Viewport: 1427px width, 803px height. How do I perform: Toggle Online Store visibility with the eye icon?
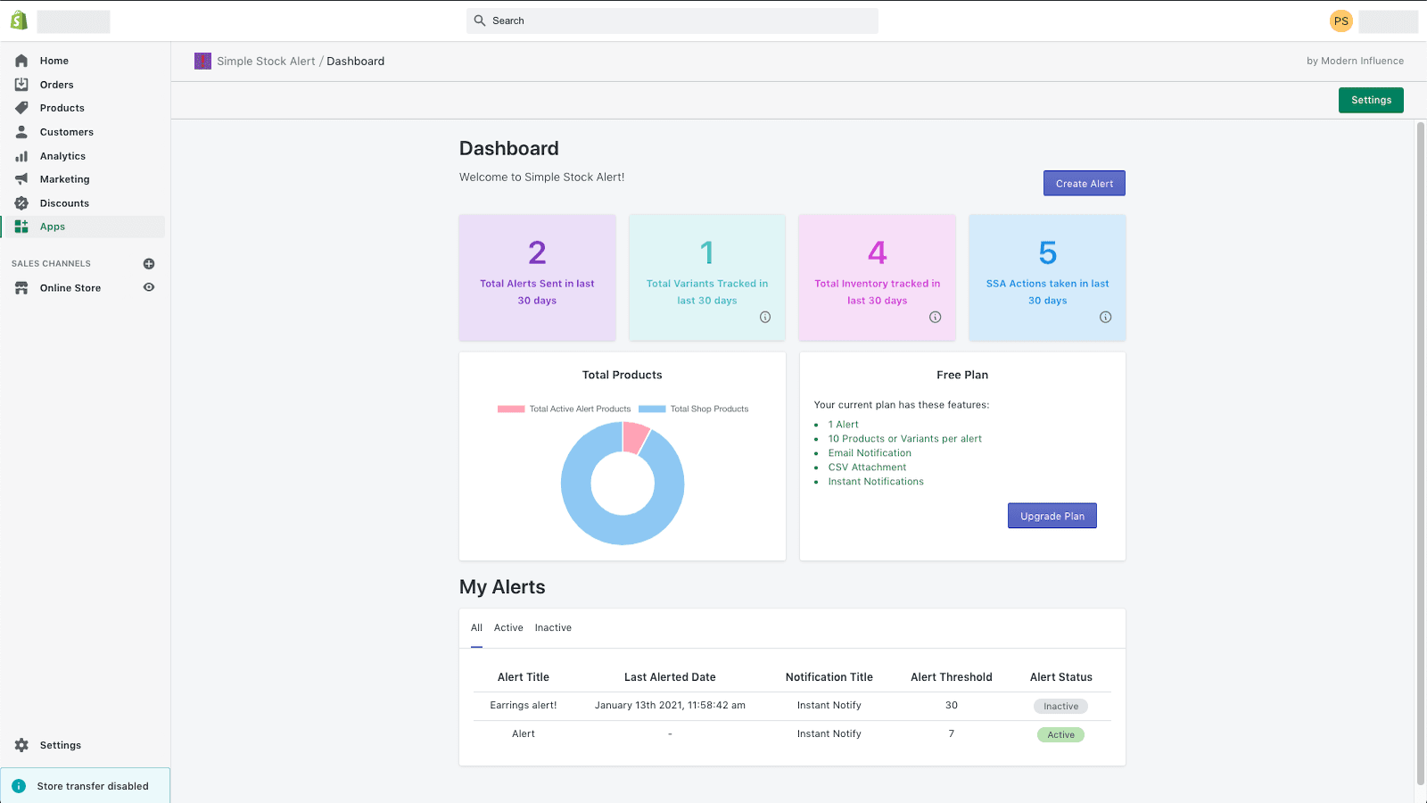click(149, 287)
